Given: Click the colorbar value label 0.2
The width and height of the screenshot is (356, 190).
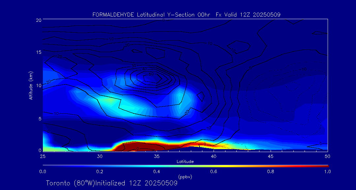Looking at the screenshot, I should [x=100, y=172].
